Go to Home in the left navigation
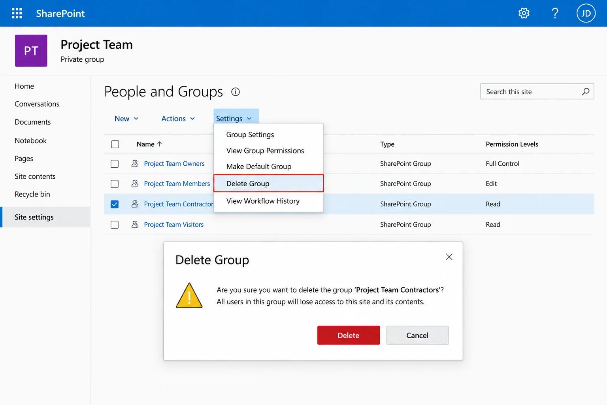Screen dimensions: 607x405 tap(25, 86)
